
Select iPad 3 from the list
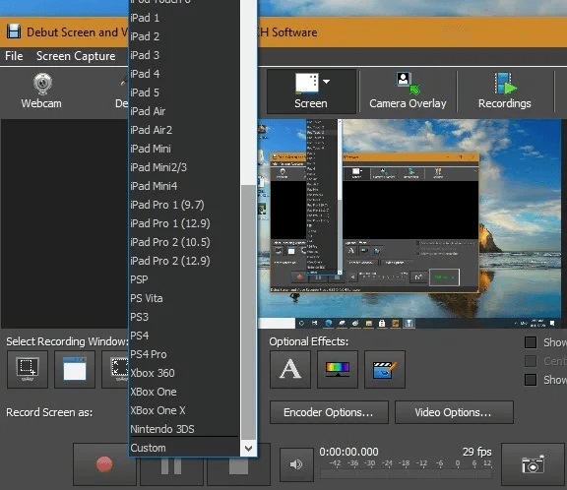point(184,55)
